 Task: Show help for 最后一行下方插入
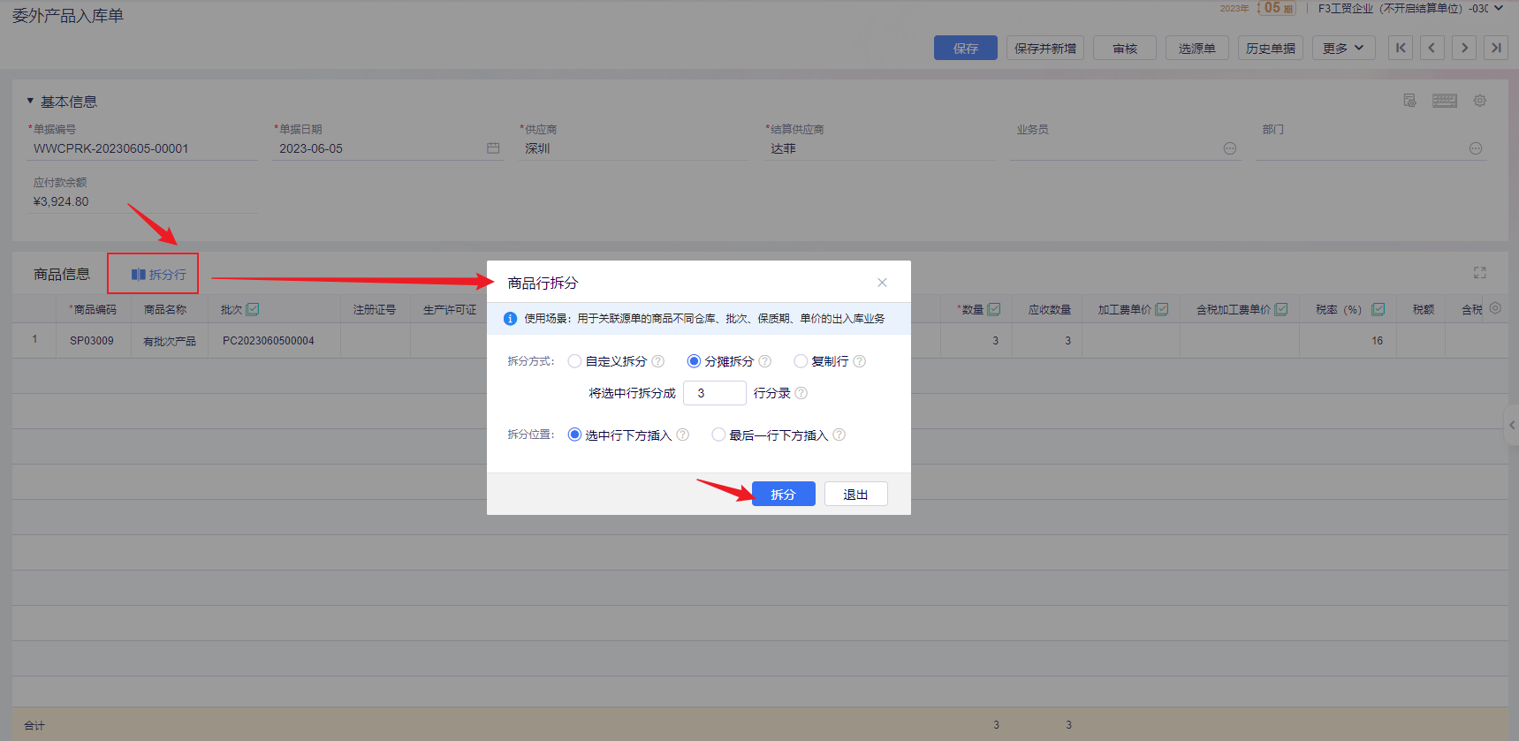[839, 435]
